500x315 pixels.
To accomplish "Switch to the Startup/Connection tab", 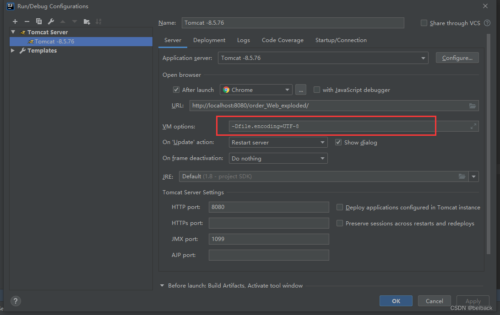I will (x=341, y=40).
